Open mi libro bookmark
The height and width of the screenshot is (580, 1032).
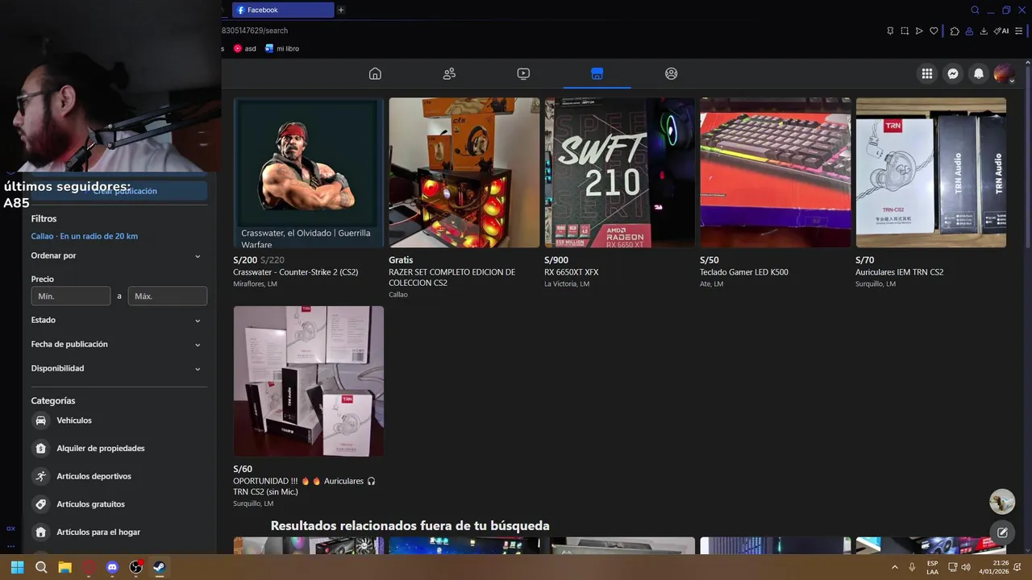pos(282,48)
